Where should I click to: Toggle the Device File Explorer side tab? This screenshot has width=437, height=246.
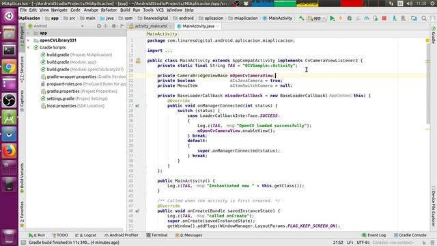click(x=434, y=206)
